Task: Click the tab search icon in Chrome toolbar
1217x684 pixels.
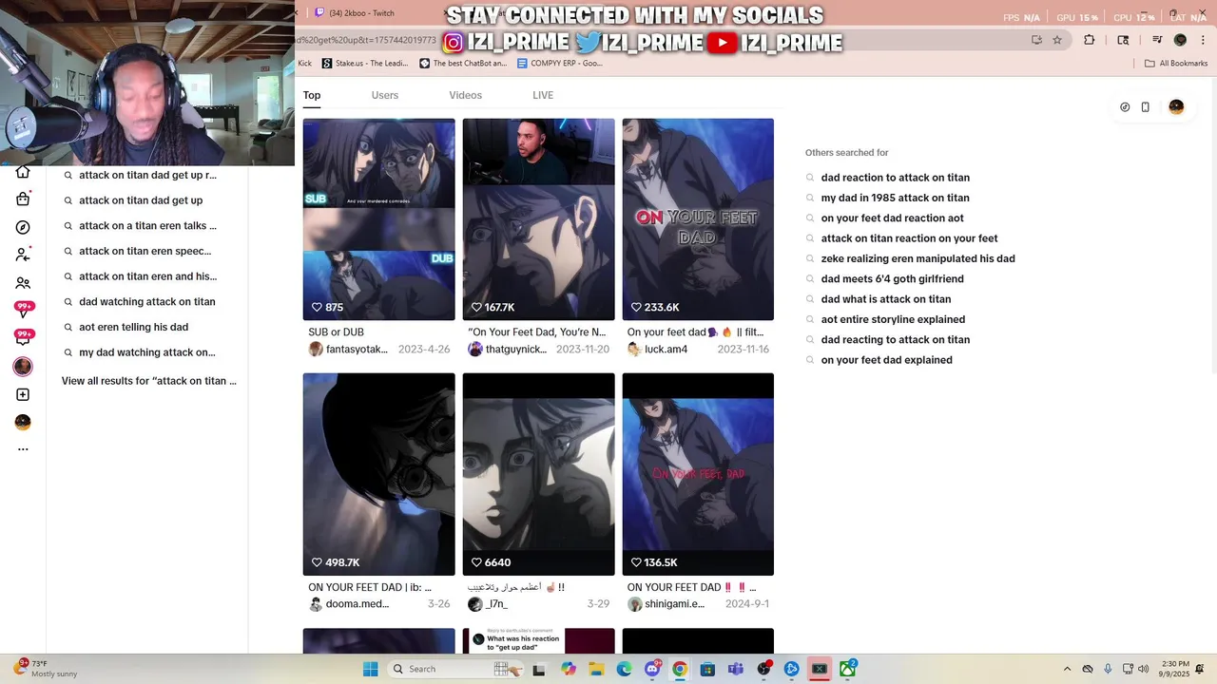Action: (1123, 40)
